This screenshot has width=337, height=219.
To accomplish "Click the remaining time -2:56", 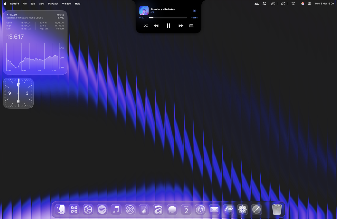I will 195,18.
